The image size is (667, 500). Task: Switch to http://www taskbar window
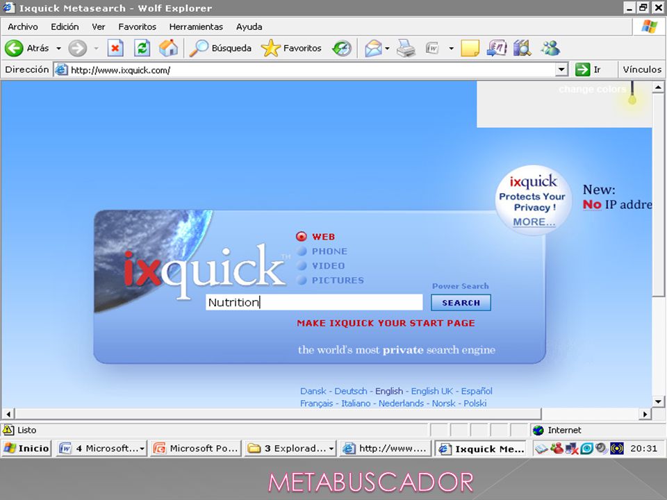click(386, 448)
